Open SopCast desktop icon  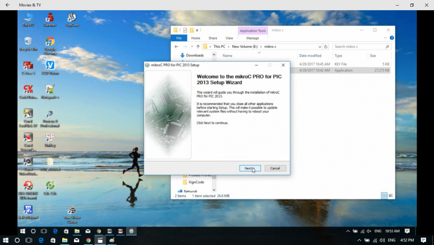click(x=72, y=20)
